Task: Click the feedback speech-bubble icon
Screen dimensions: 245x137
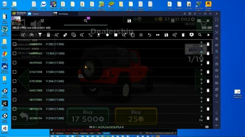Action: click(191, 35)
